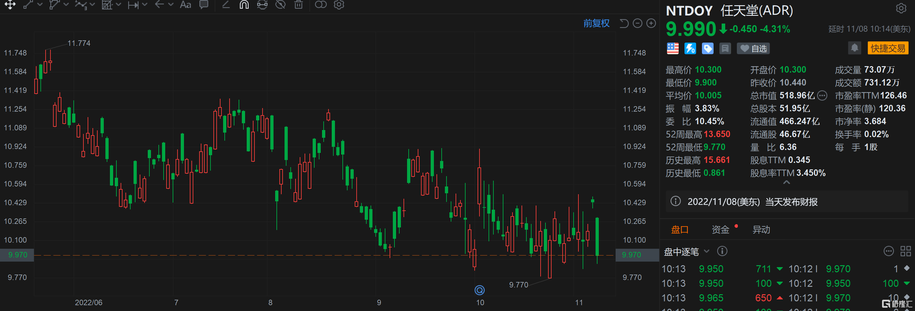Open the gray notes bookmark icon
Screen dimensions: 915x311
pyautogui.click(x=725, y=49)
